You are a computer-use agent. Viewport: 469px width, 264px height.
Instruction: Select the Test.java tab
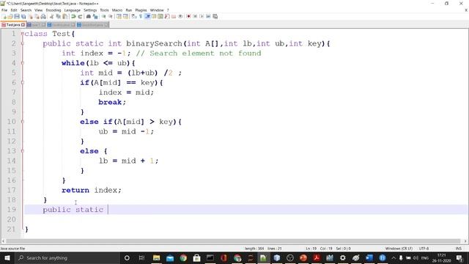(13, 25)
